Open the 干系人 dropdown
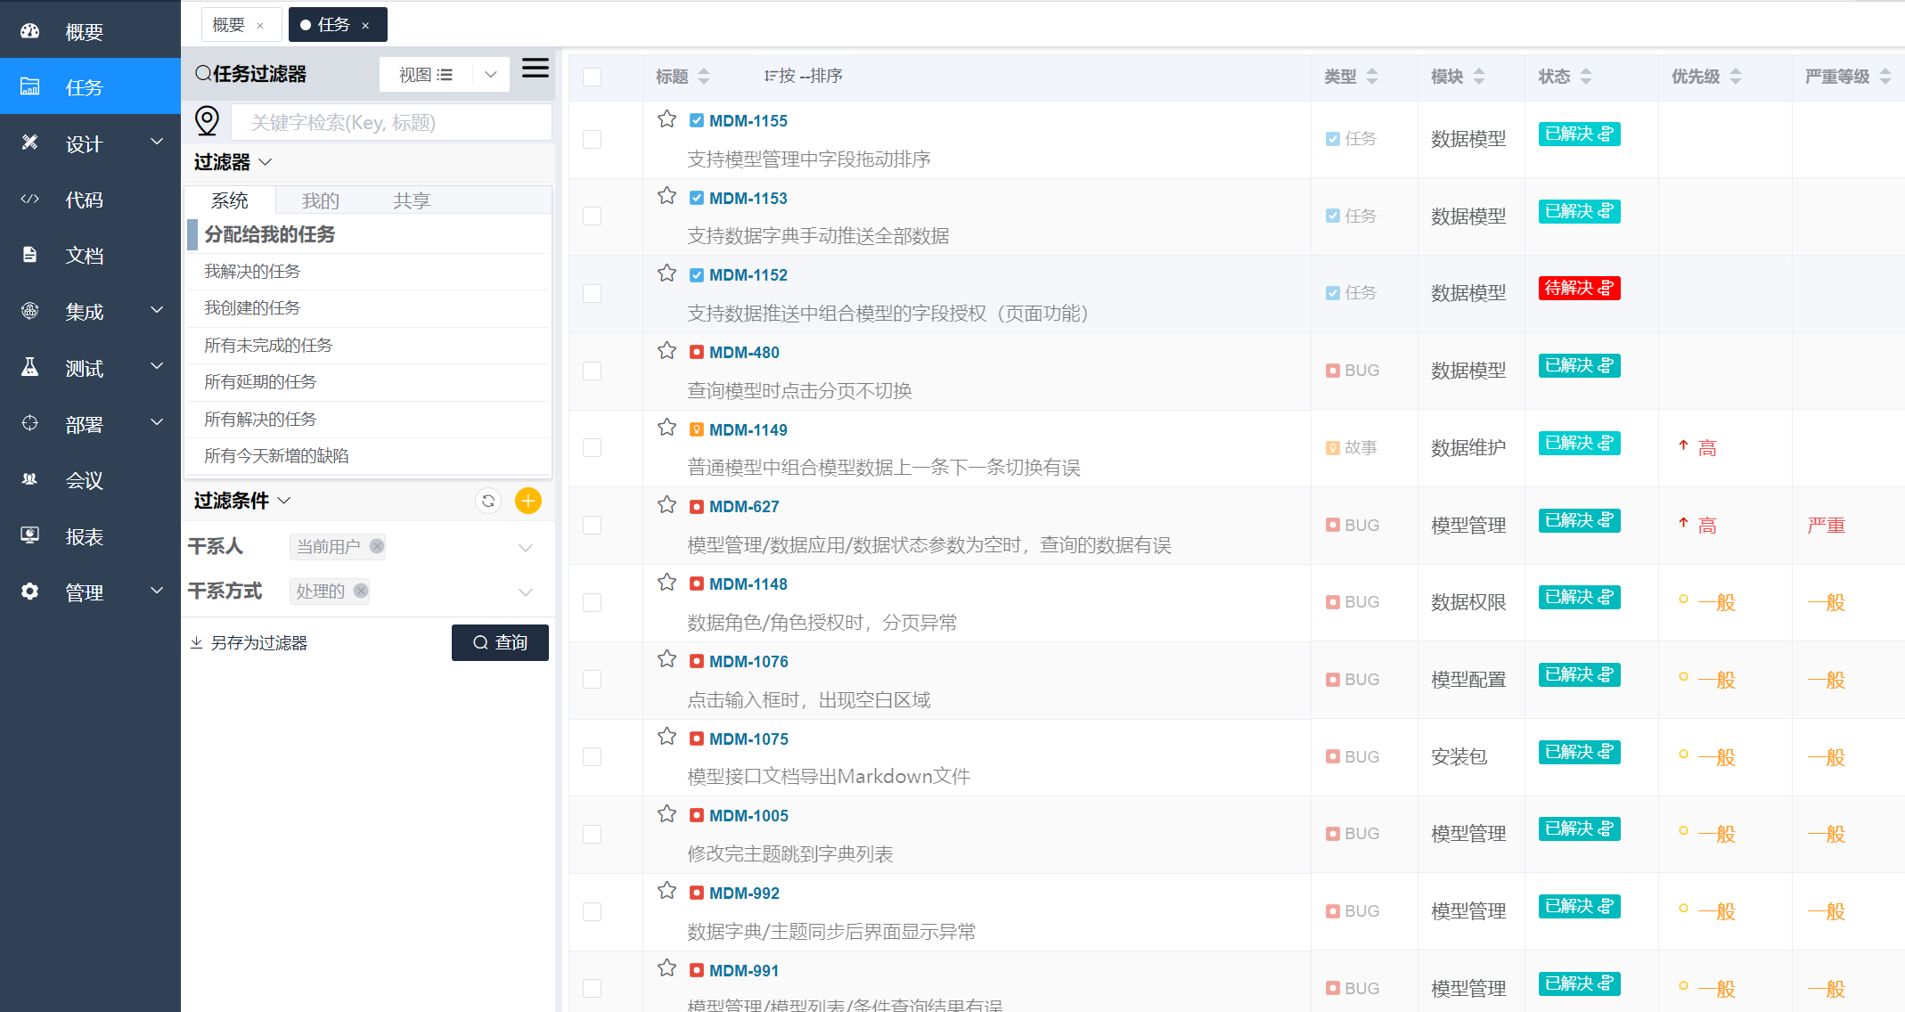The height and width of the screenshot is (1012, 1905). pos(526,547)
